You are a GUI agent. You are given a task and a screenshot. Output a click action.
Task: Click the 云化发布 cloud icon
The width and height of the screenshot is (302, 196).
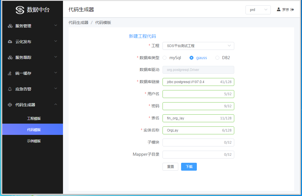point(10,42)
